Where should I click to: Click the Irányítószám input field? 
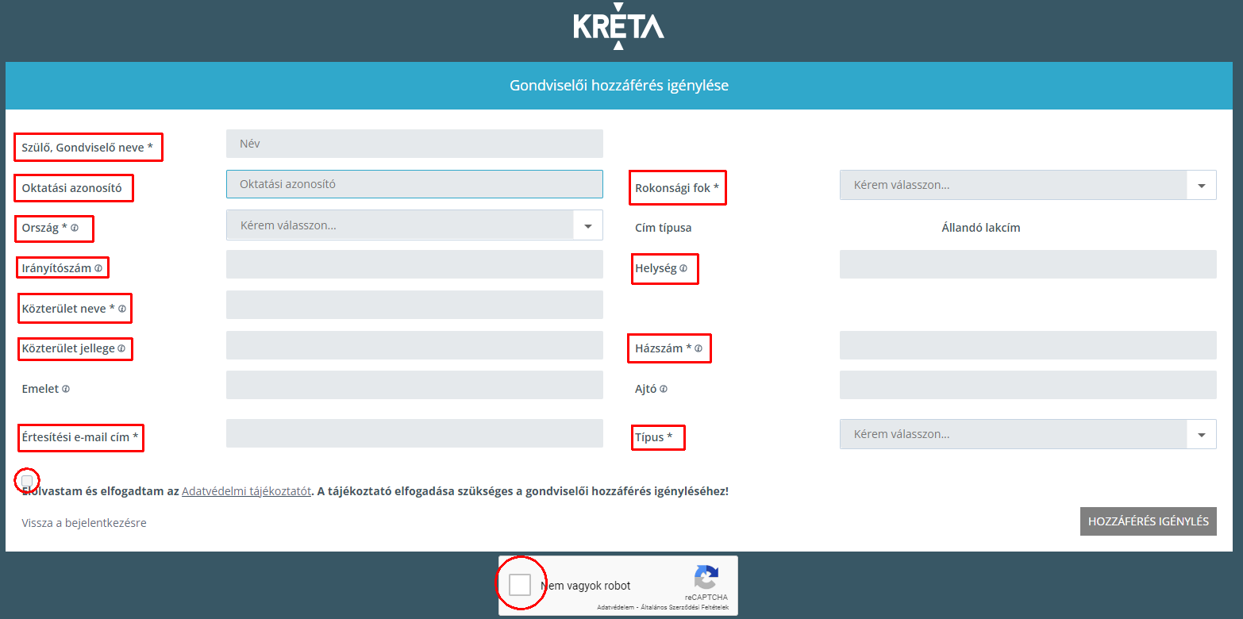tap(414, 264)
